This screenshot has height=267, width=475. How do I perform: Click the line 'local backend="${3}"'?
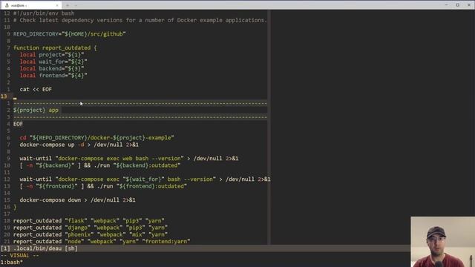[52, 69]
